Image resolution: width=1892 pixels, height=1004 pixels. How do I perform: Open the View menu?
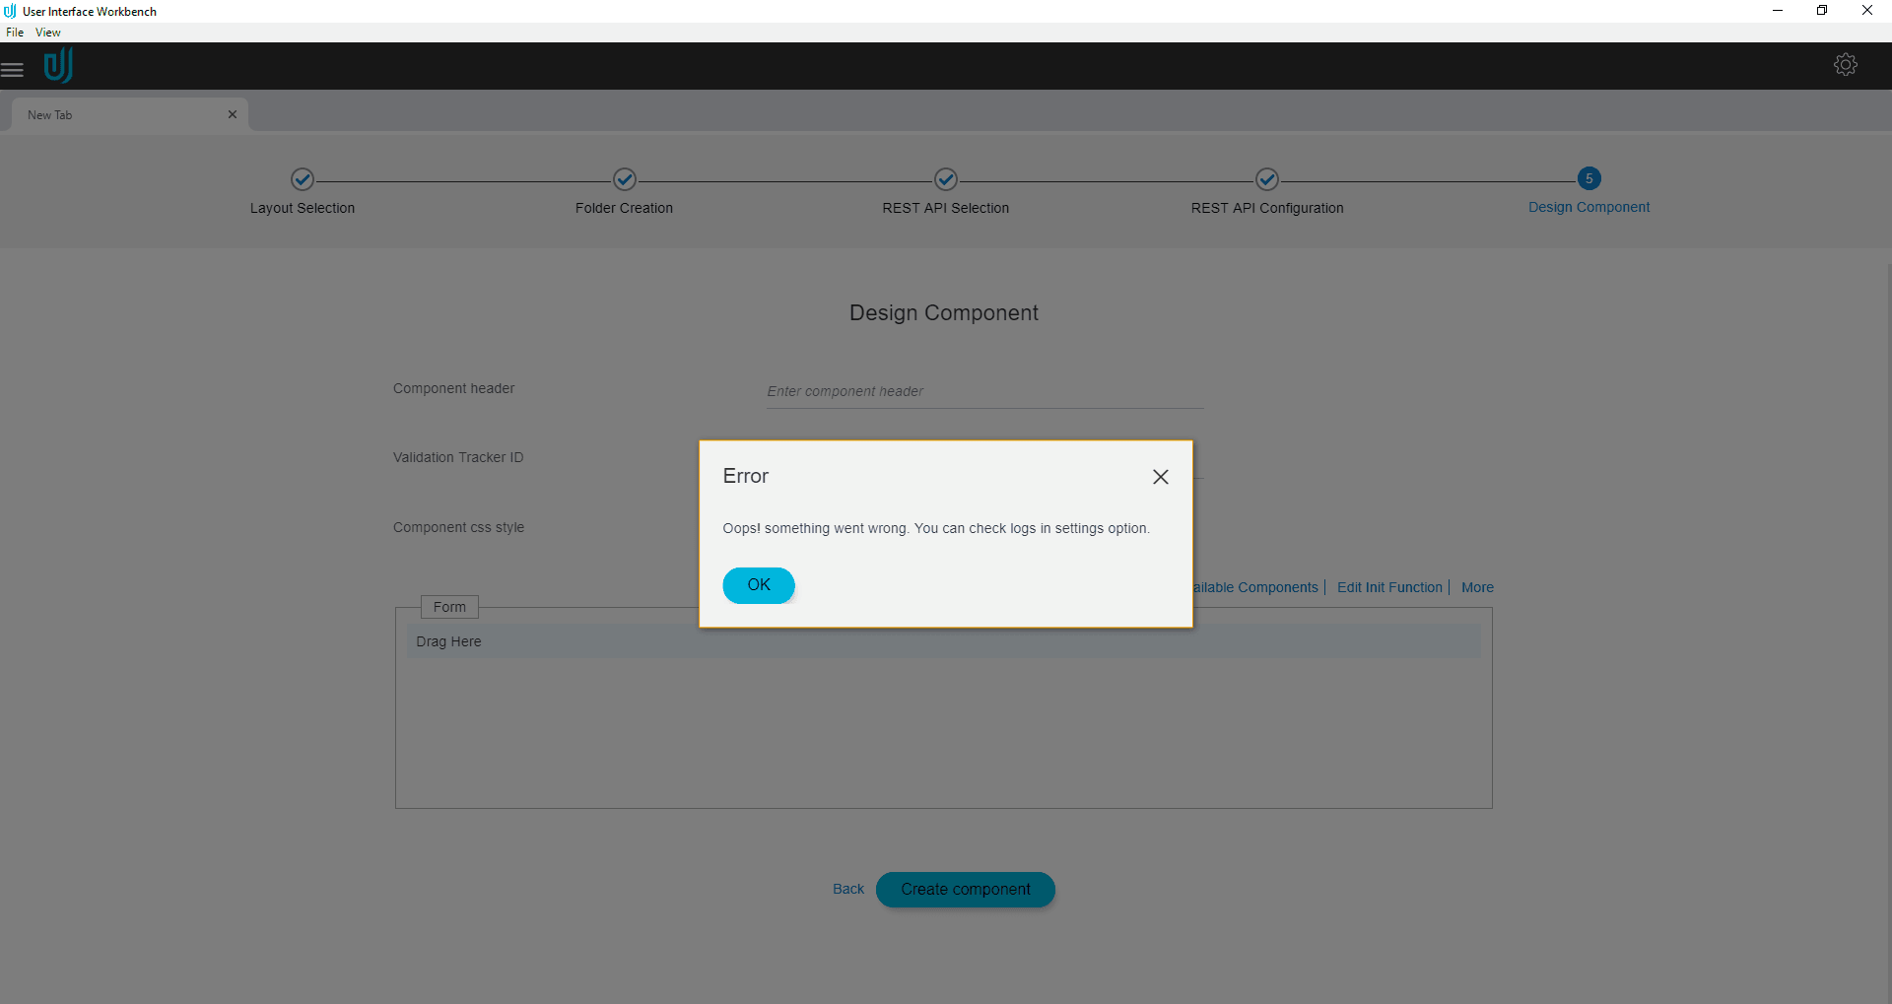click(46, 32)
